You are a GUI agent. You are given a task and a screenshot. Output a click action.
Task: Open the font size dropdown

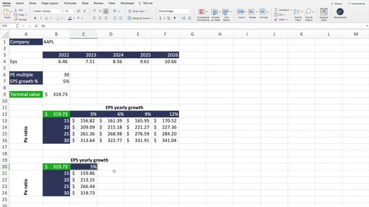[x=74, y=11]
